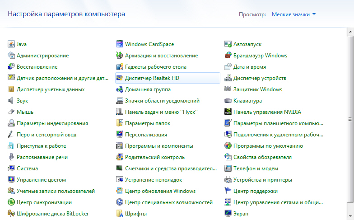Click the vertical scrollbar on the right
This screenshot has height=220, width=354.
point(350,119)
